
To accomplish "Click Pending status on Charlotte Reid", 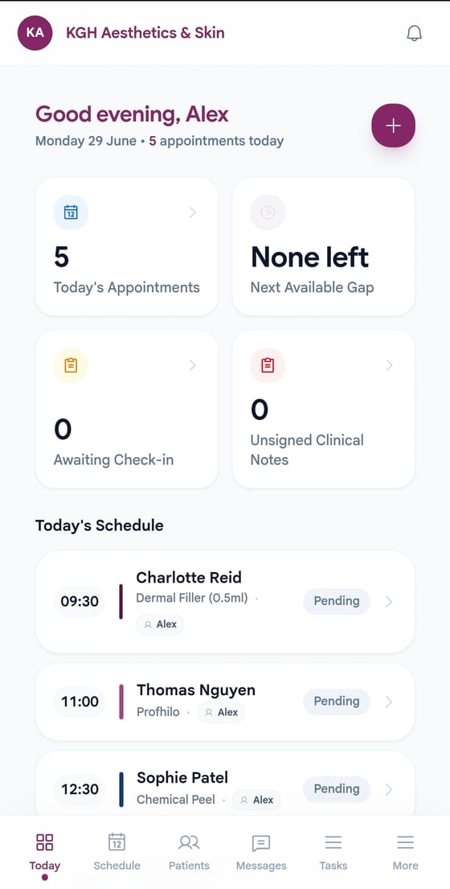I will pyautogui.click(x=337, y=601).
